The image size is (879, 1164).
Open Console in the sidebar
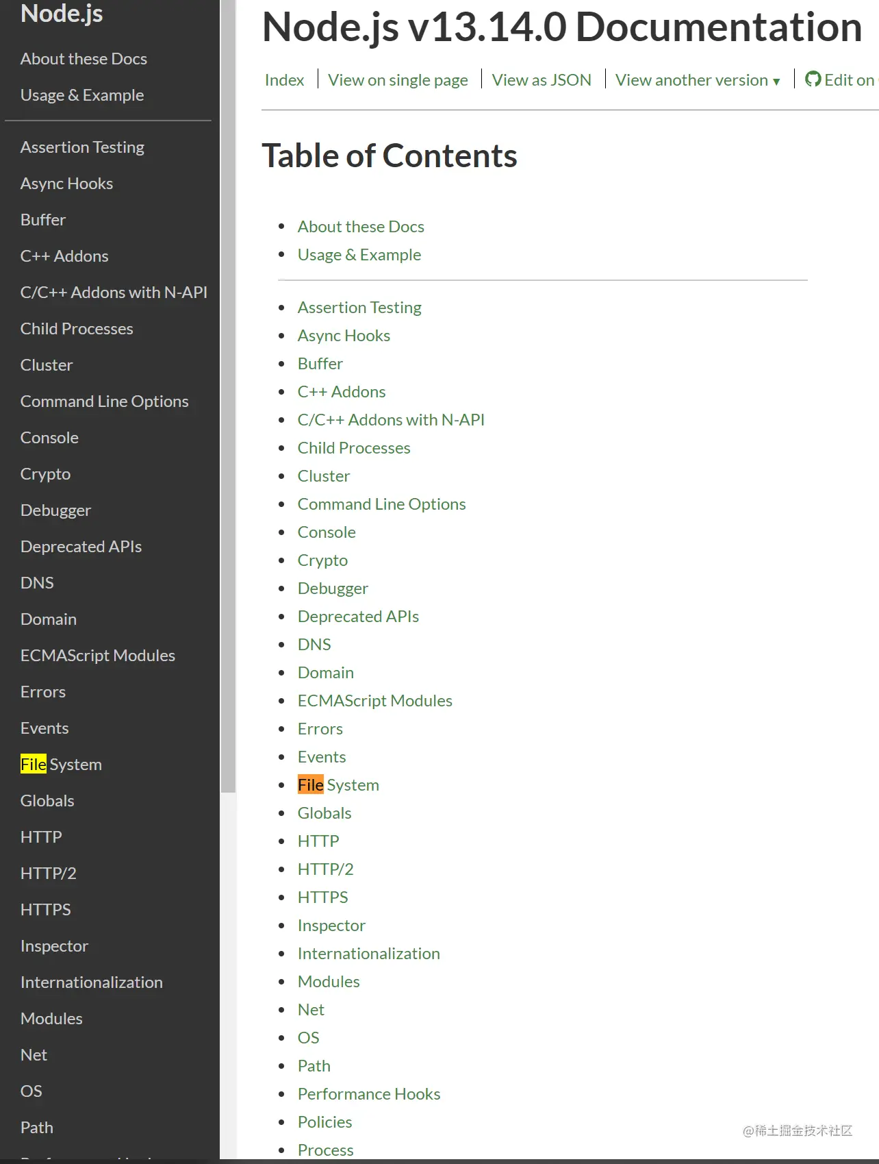49,438
